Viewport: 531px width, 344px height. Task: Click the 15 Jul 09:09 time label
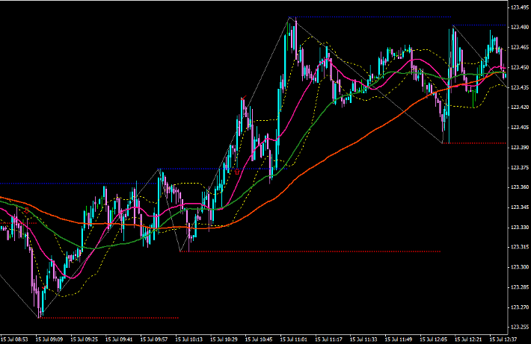coord(49,339)
